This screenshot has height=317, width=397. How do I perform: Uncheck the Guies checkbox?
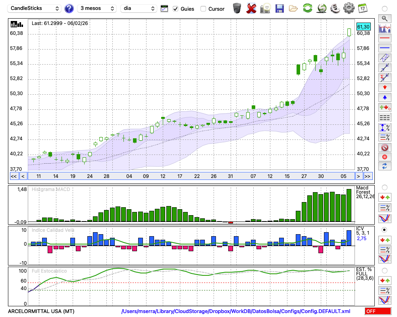pos(176,9)
